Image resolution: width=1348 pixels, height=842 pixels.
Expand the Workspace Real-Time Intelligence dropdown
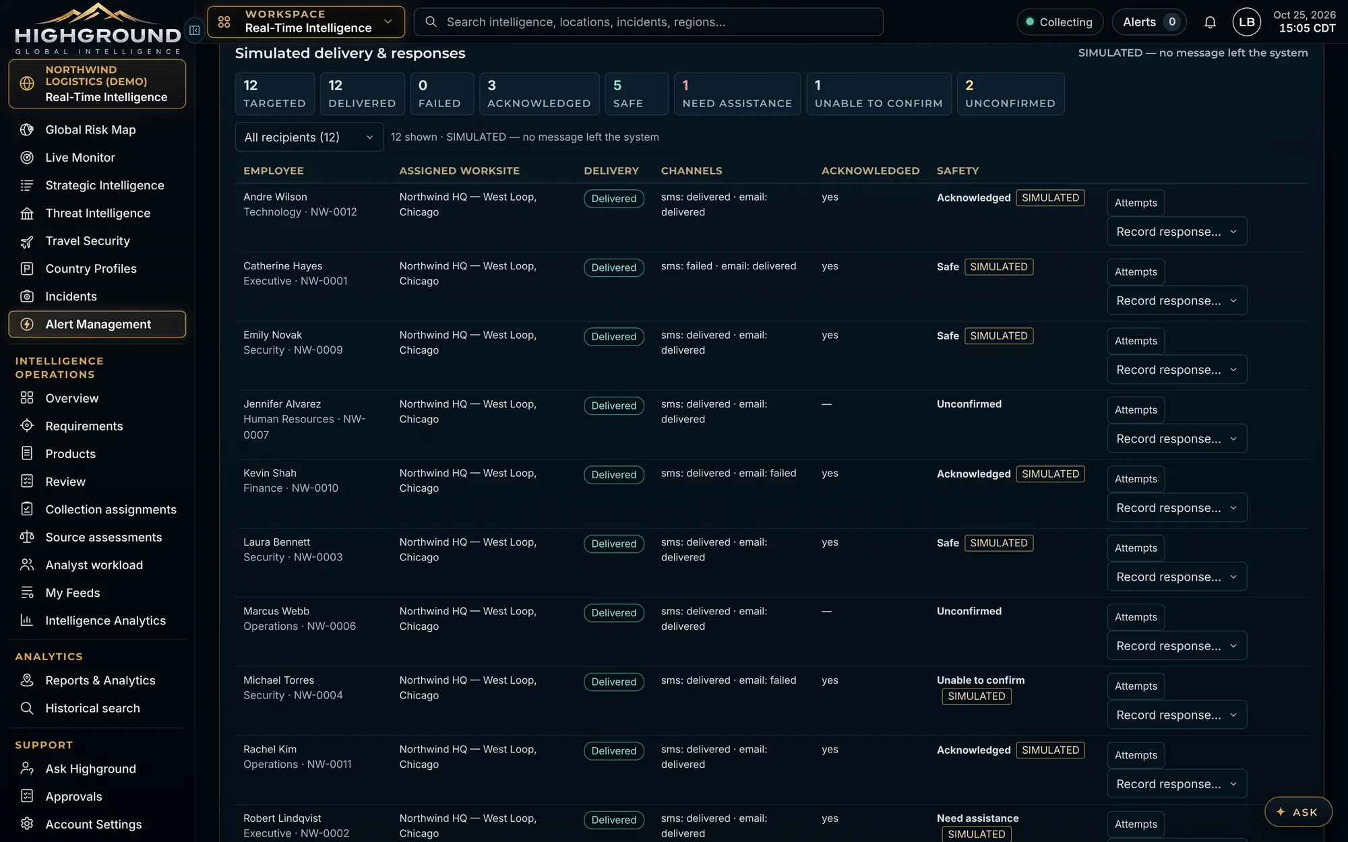click(x=306, y=22)
